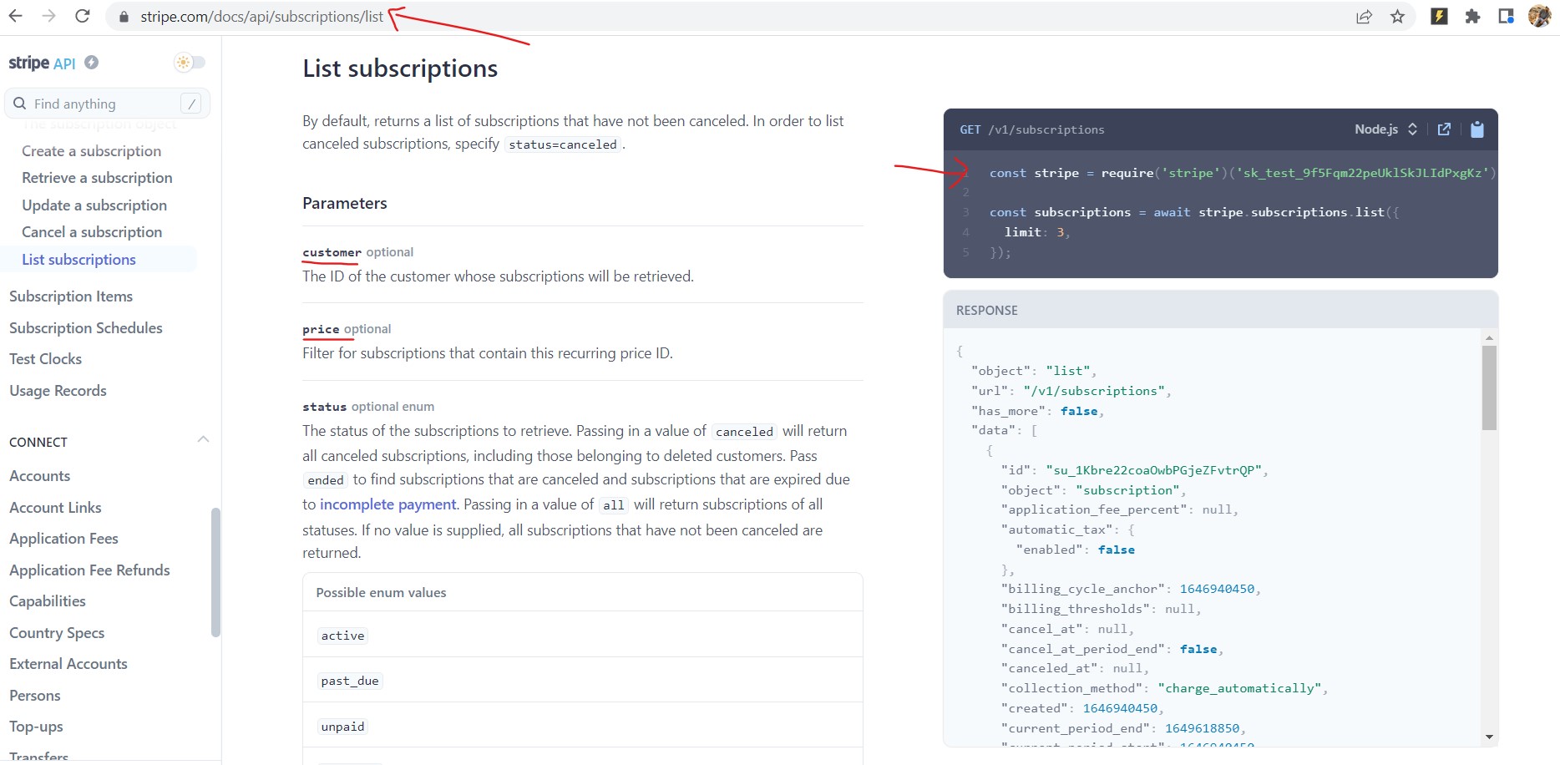Toggle the light/dark theme switch
This screenshot has width=1560, height=765.
pos(190,63)
